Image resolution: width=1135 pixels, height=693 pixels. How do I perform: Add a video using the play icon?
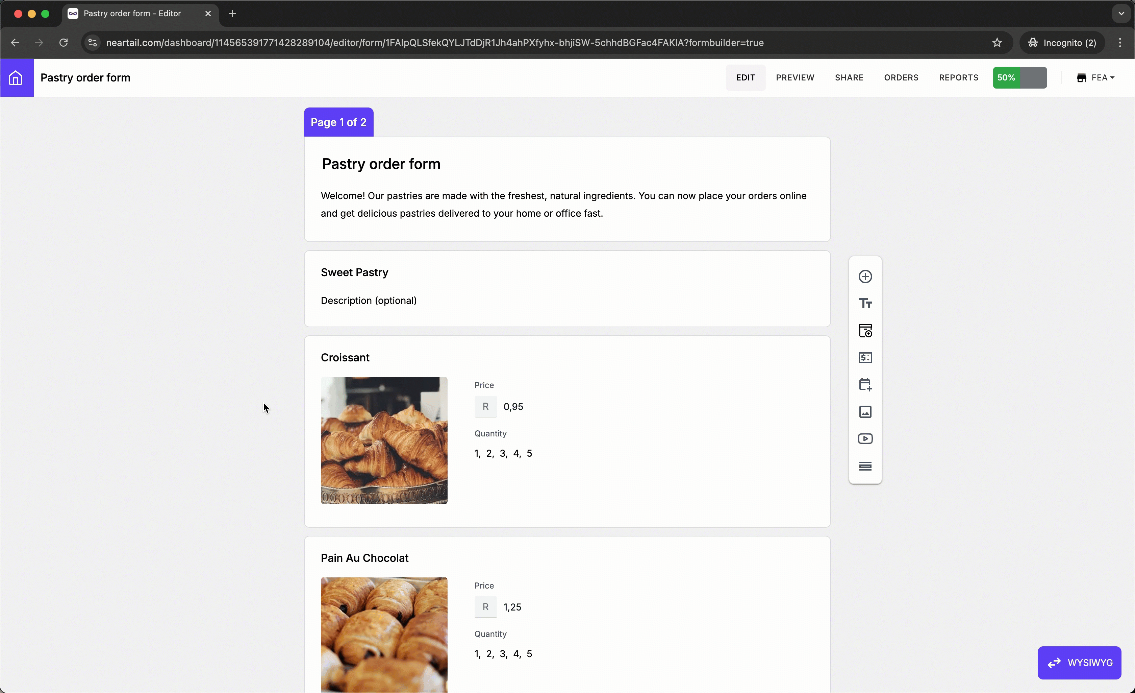pos(865,438)
